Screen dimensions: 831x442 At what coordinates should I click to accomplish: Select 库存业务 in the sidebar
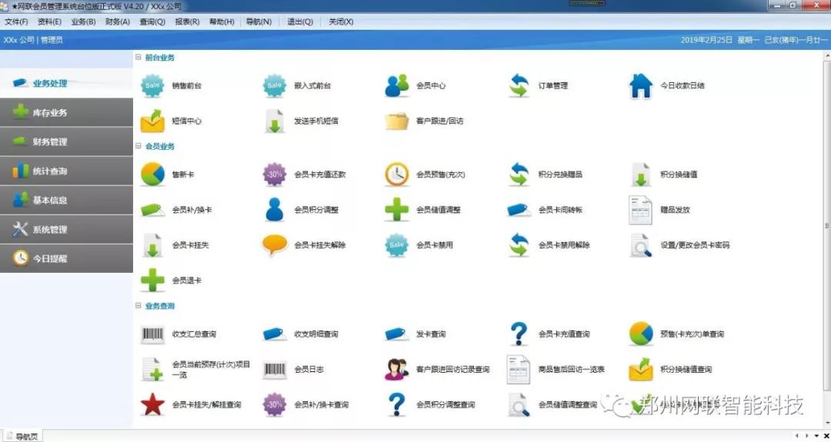(50, 112)
